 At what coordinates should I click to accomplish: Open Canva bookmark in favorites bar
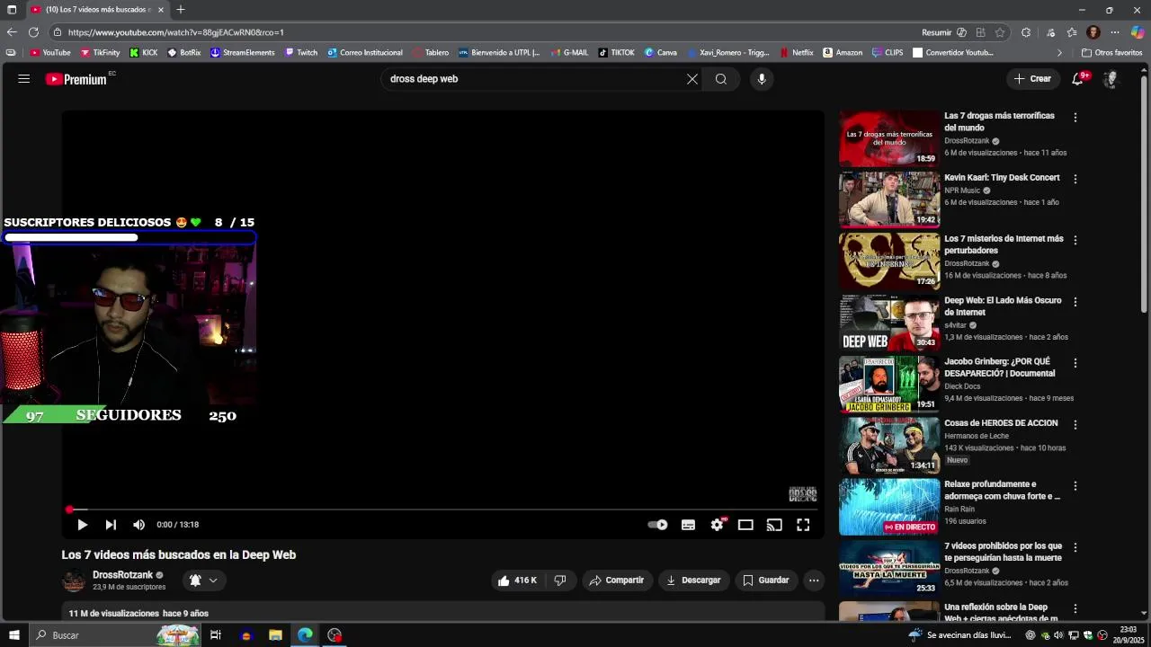pos(661,52)
